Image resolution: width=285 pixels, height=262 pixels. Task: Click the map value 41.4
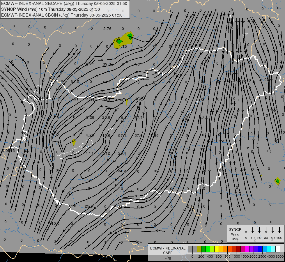90,100
